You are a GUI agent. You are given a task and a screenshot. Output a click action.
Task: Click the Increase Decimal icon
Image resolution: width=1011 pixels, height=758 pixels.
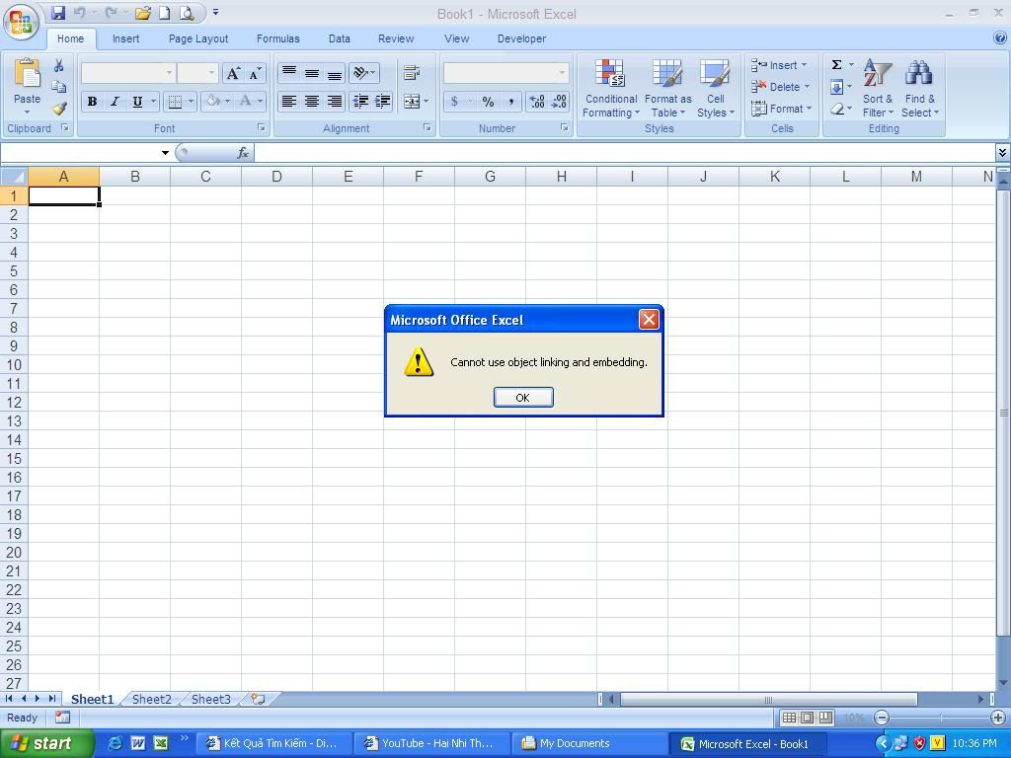point(536,102)
